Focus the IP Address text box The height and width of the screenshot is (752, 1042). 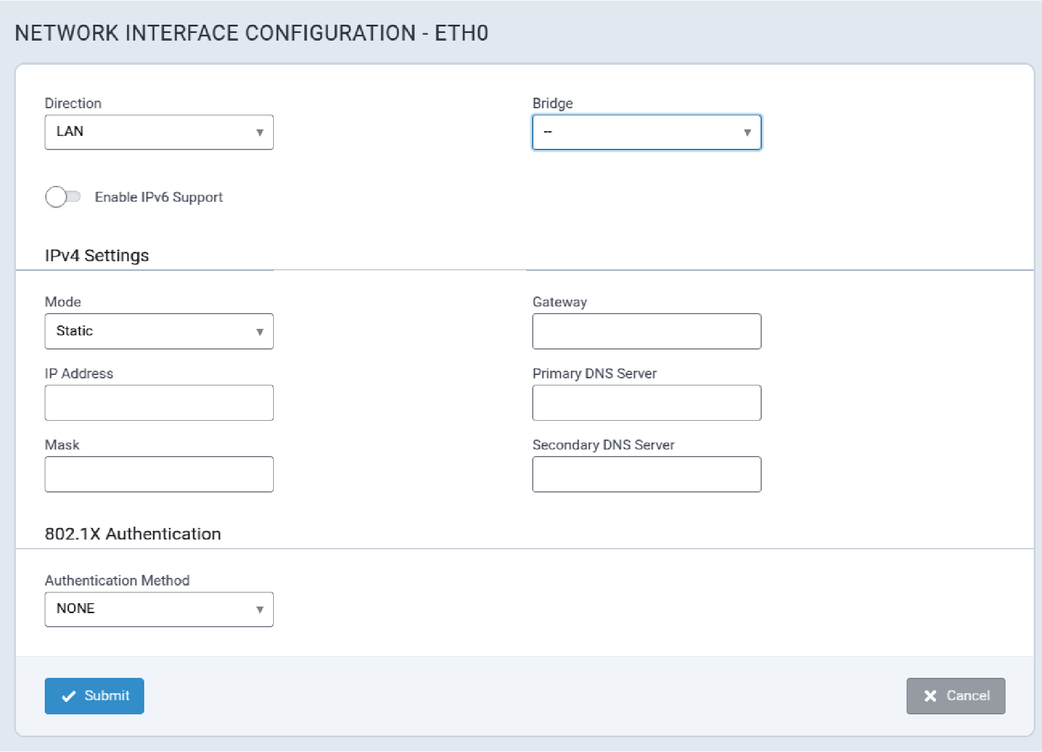tap(159, 403)
